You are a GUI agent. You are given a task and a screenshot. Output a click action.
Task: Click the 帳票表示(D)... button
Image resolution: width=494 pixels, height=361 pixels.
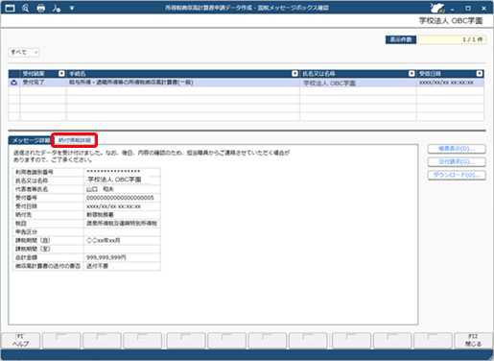[x=457, y=149]
